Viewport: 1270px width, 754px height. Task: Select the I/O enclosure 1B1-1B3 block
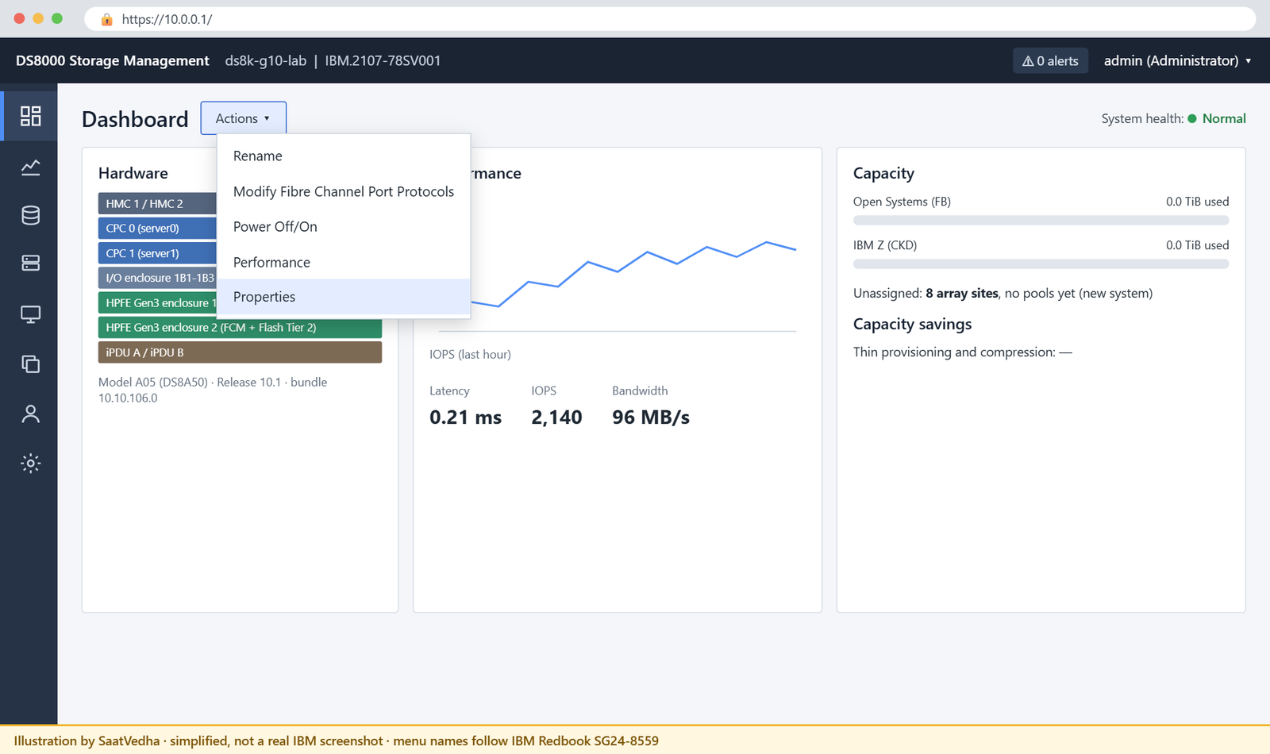[157, 278]
